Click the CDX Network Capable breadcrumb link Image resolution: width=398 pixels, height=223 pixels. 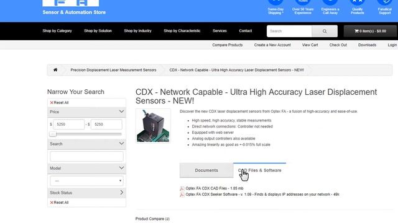click(236, 70)
